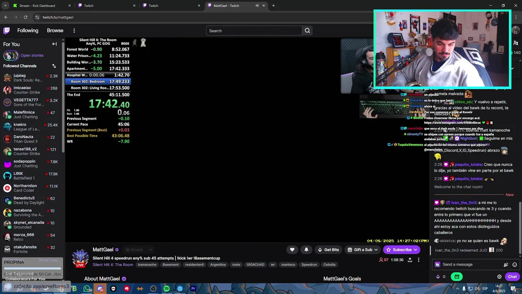Open the jujalag followed channel
522x294 pixels.
point(32,78)
